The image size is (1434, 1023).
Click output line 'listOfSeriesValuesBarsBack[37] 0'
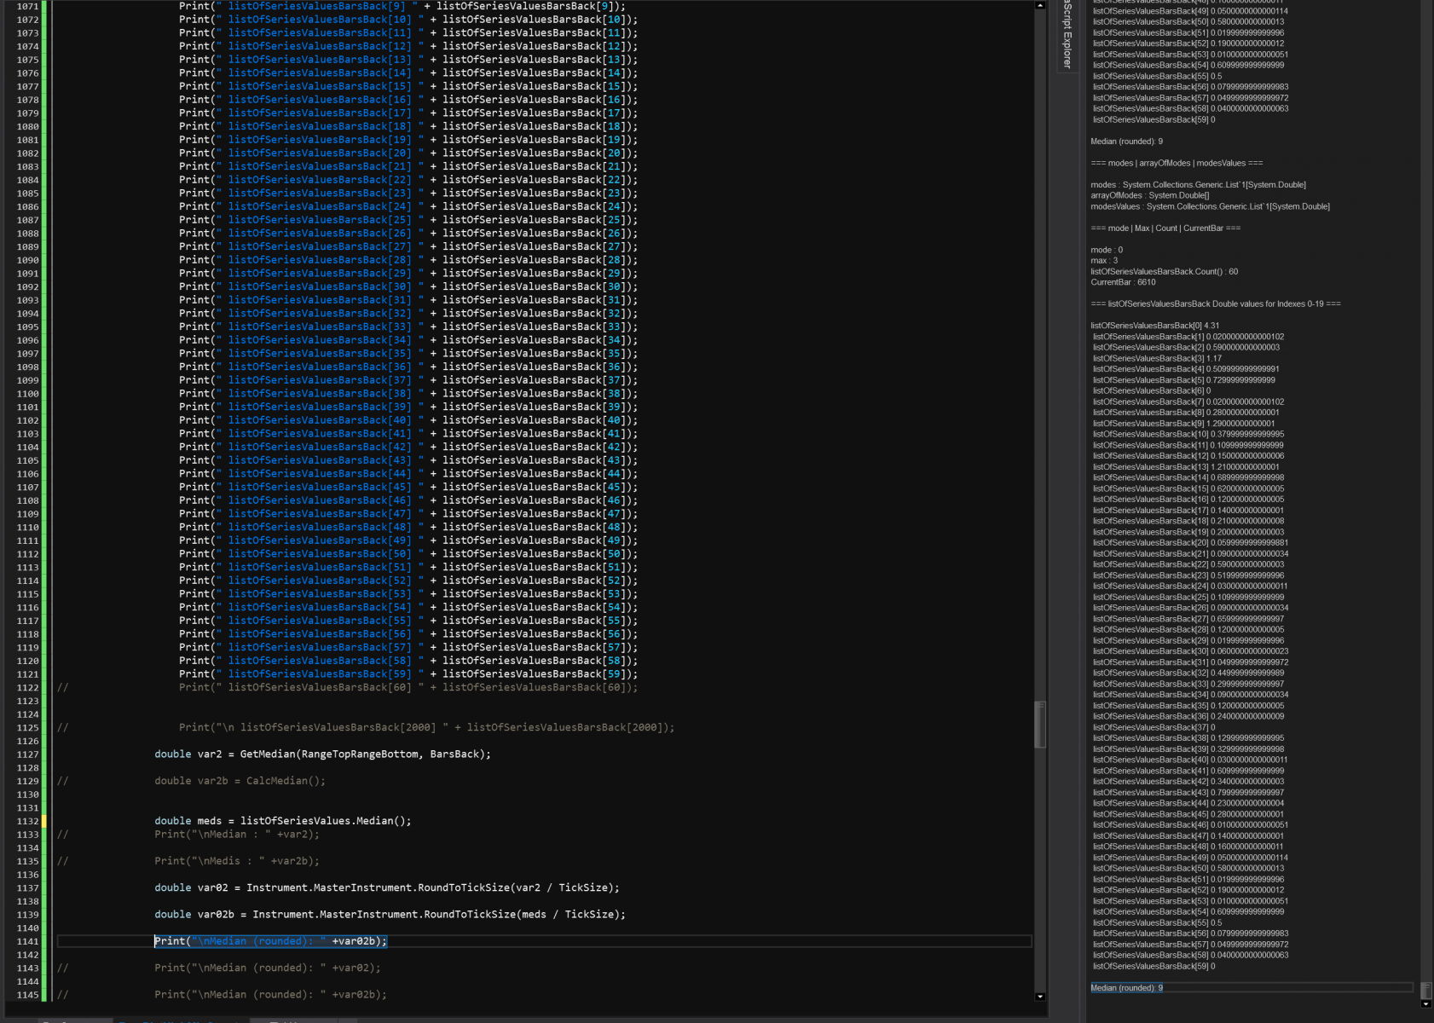coord(1154,727)
